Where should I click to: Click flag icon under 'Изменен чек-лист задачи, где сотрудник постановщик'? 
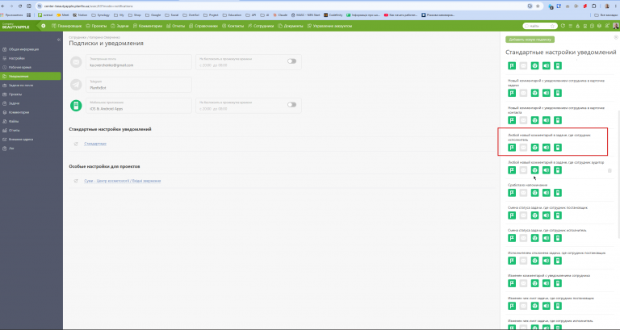point(512,306)
